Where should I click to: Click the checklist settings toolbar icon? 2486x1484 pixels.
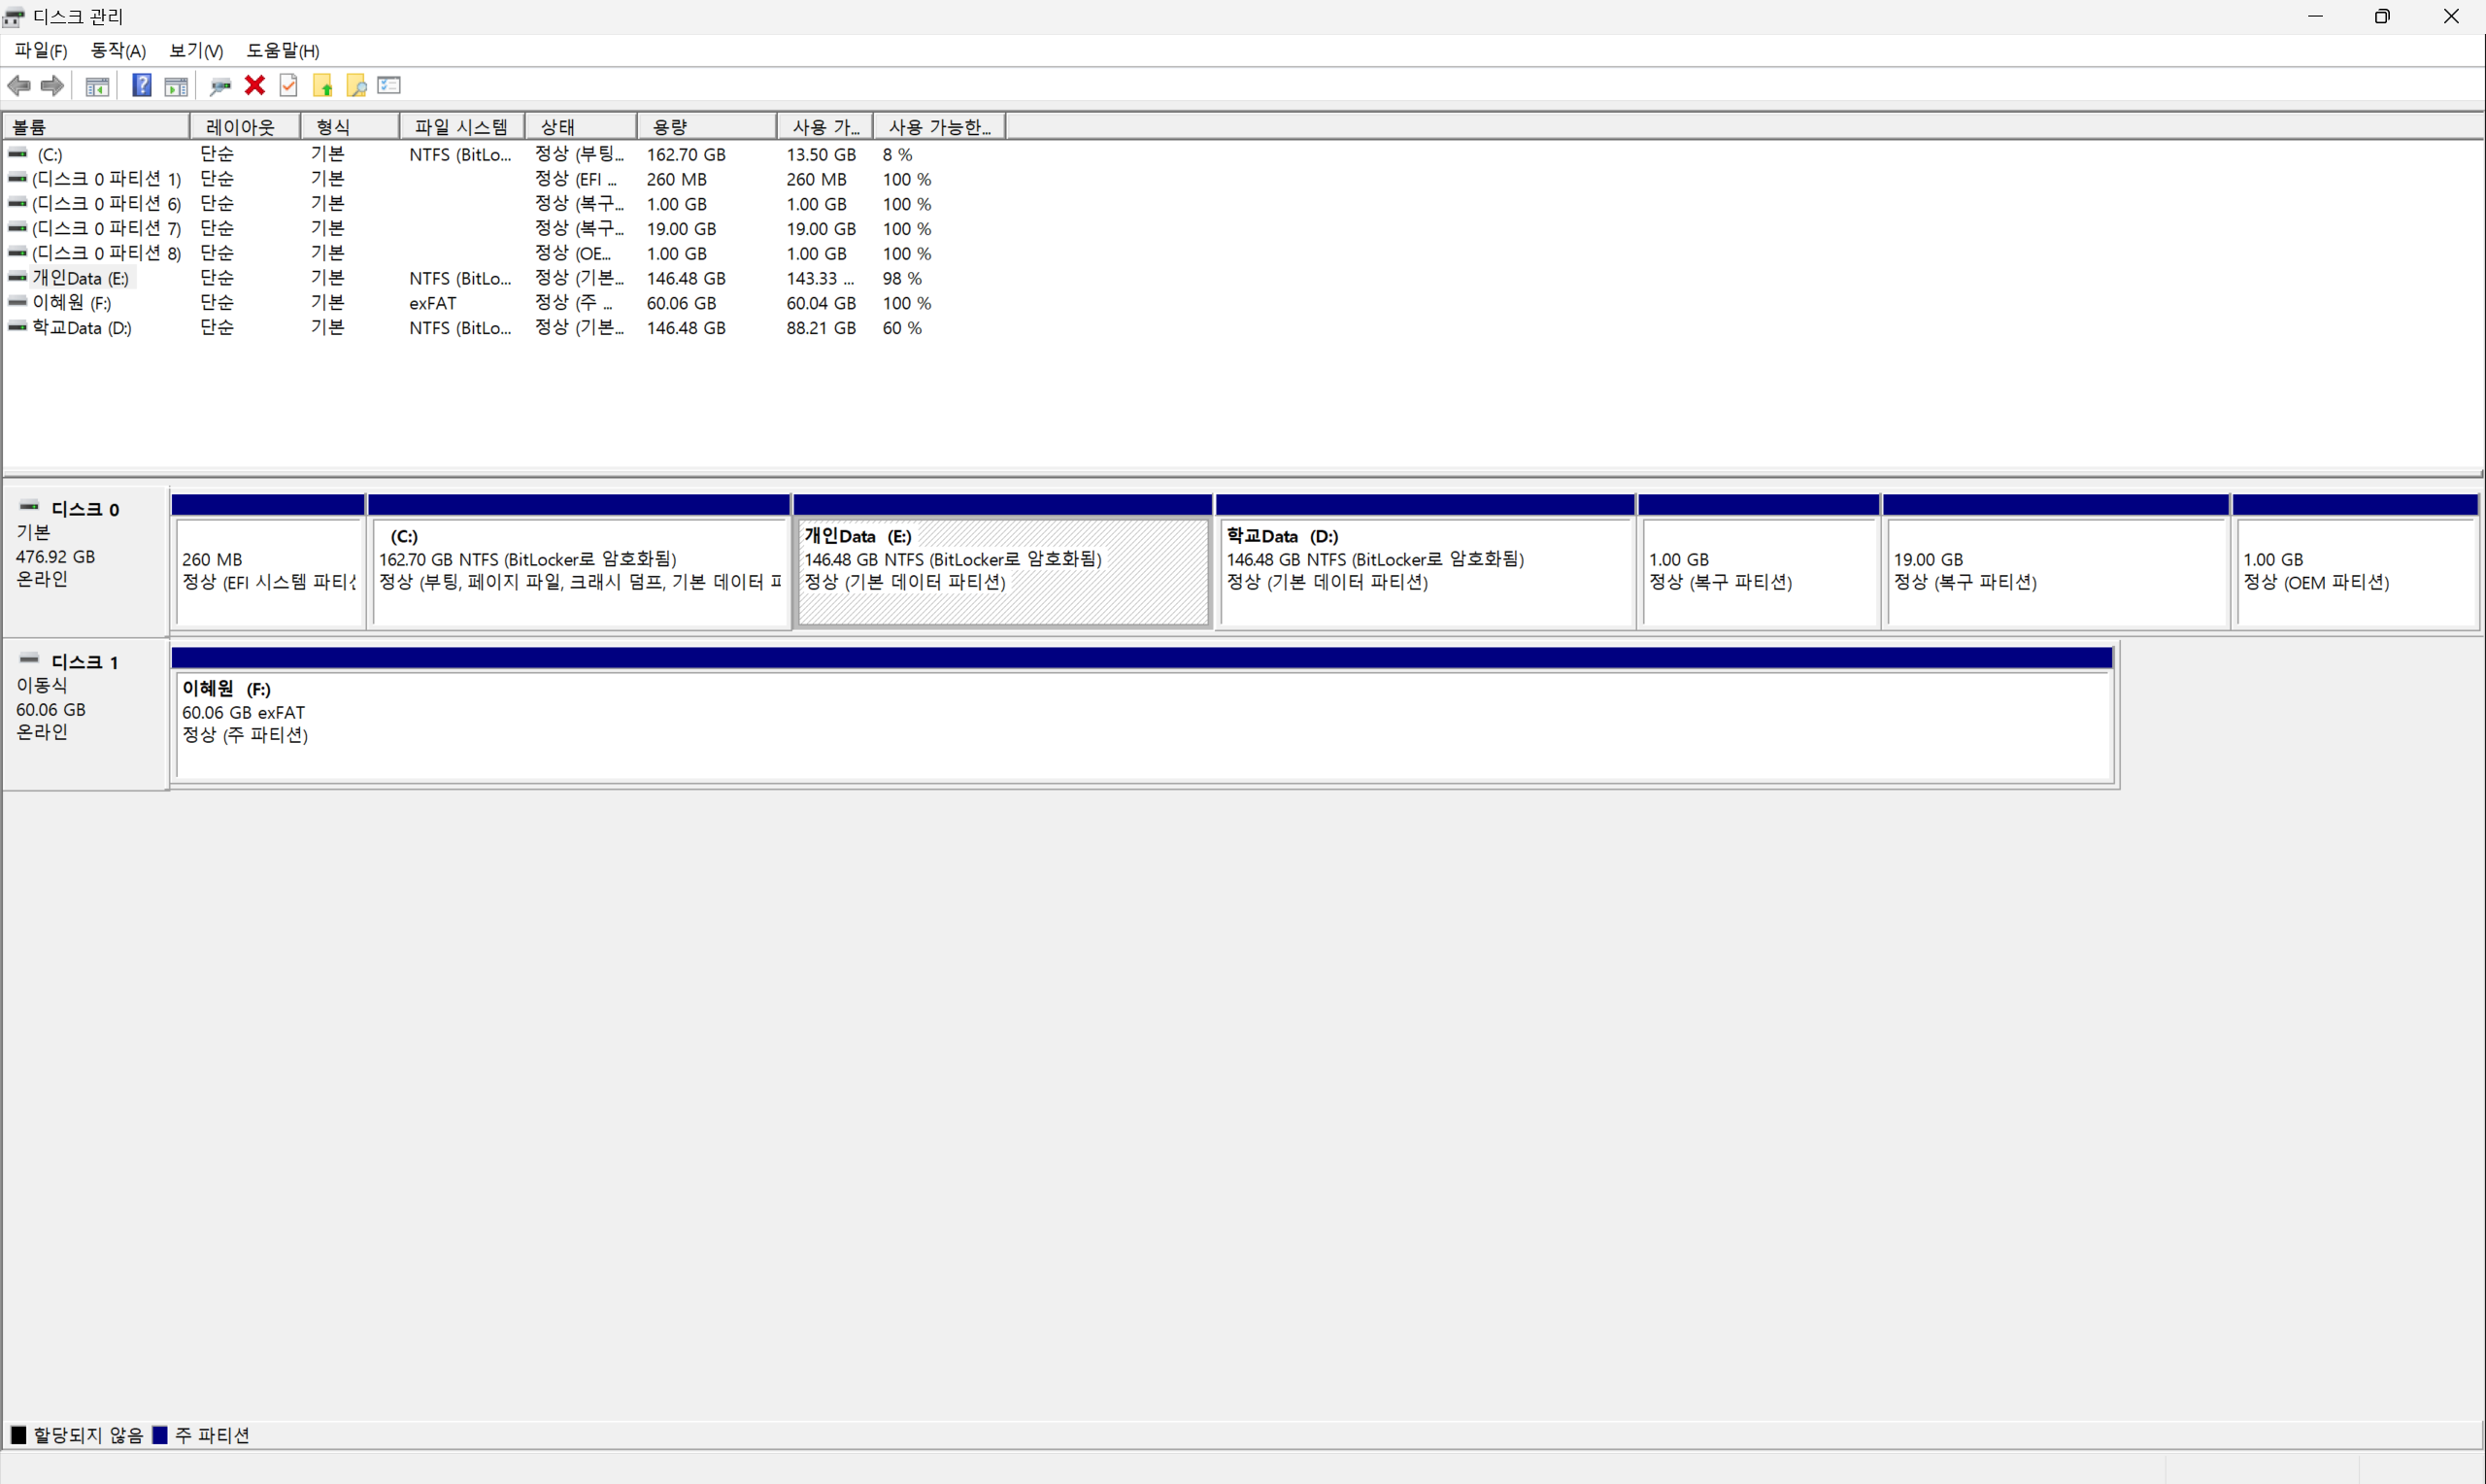click(x=388, y=86)
